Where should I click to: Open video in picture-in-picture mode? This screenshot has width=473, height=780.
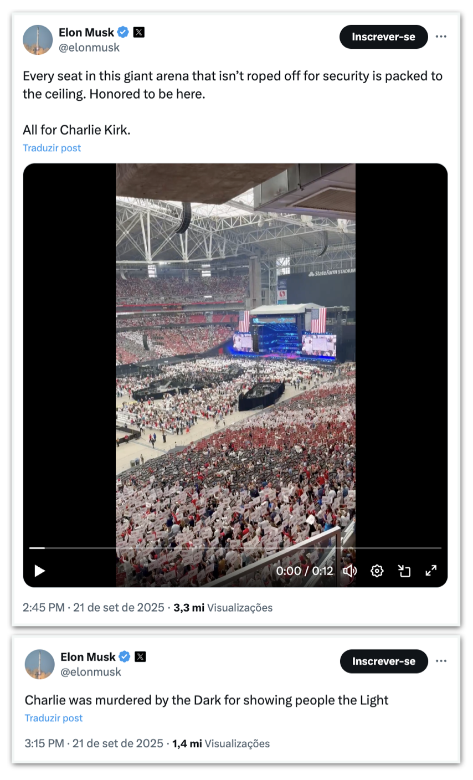coord(404,571)
